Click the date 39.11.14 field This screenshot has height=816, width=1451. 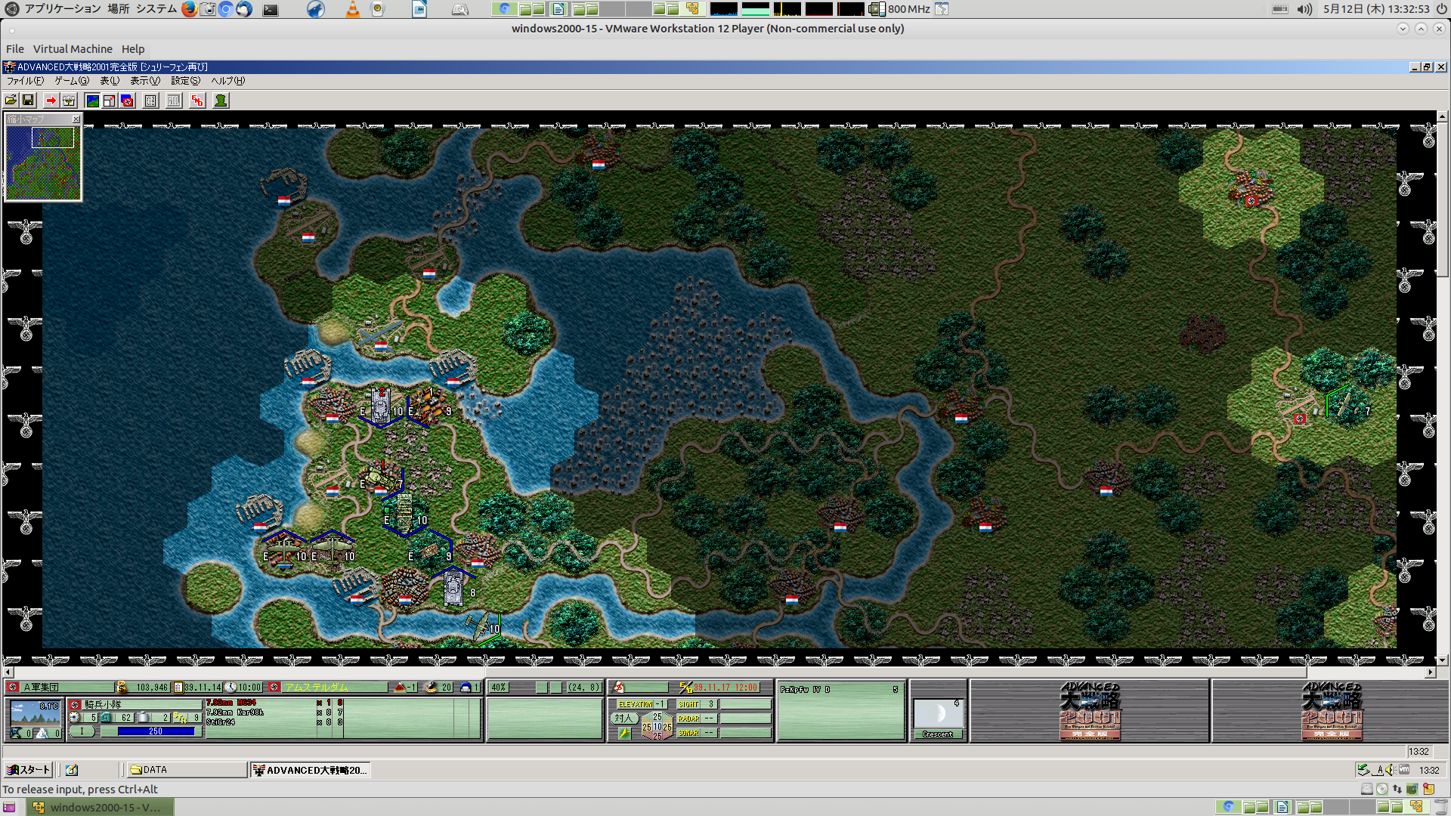203,687
